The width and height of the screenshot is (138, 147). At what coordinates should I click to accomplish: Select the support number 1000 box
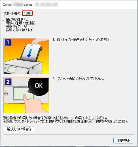tap(27, 13)
